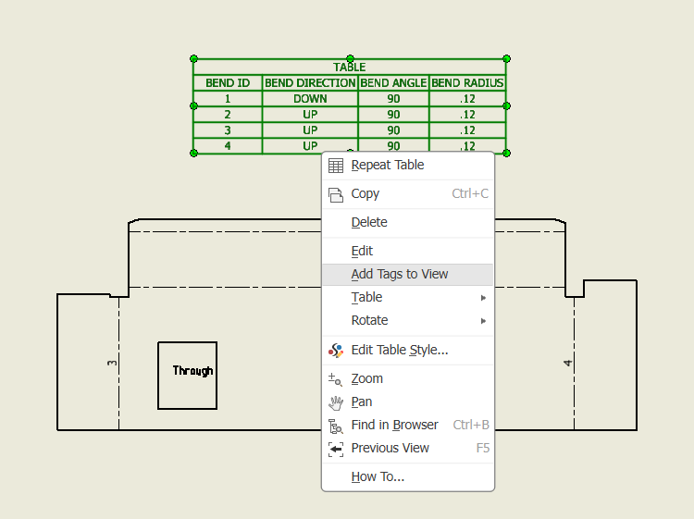Screen dimensions: 694x519
Task: Click the bottom-left table grip handle
Action: pos(193,153)
